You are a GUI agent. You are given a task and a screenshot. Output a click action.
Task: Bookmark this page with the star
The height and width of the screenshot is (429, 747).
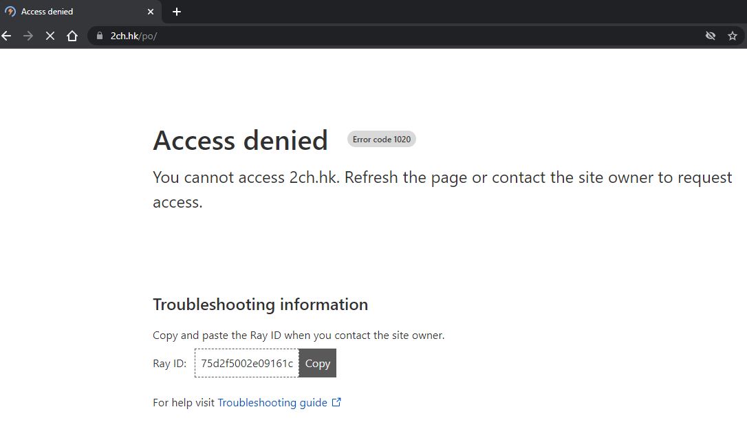[x=733, y=36]
